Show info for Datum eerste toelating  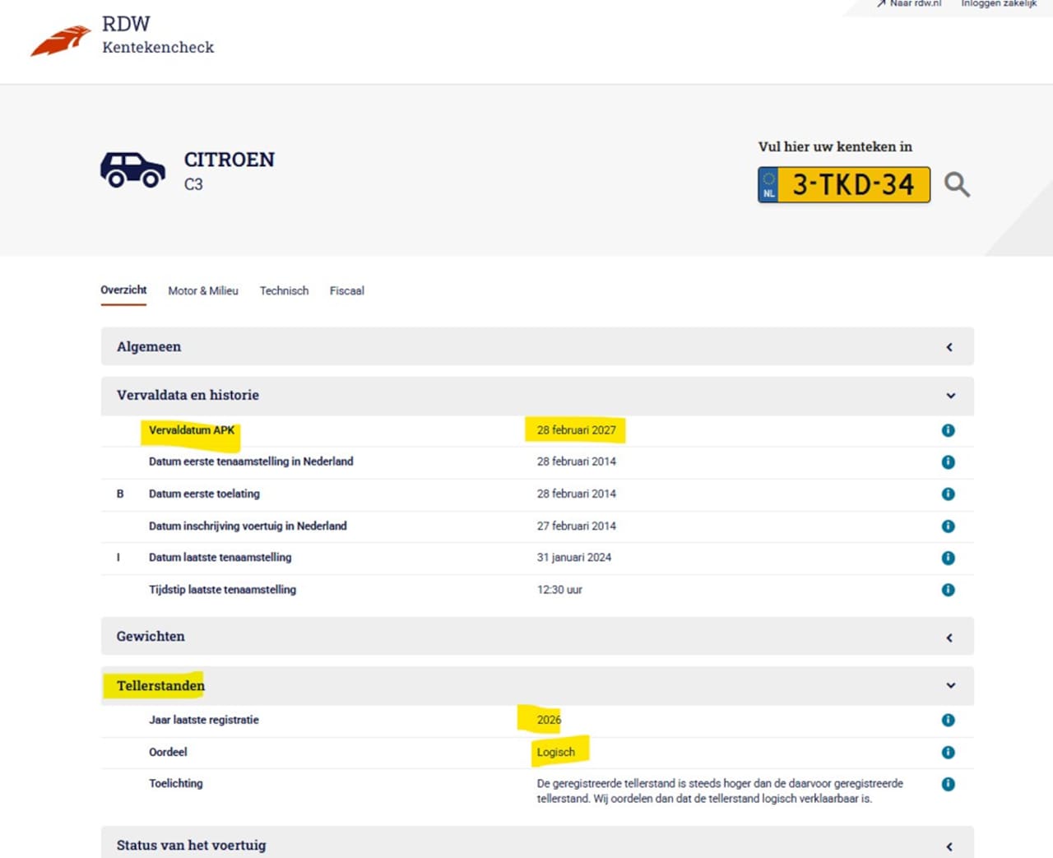(948, 494)
